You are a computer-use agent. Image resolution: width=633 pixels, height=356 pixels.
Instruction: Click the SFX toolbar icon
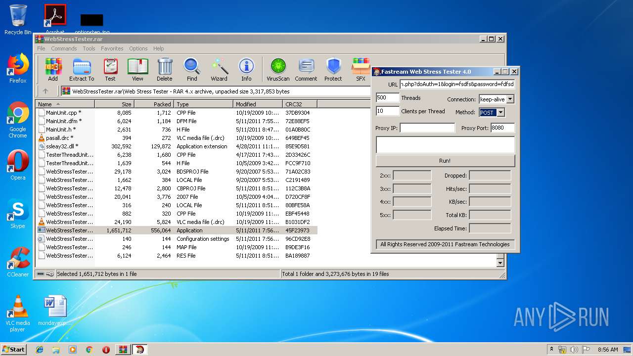click(x=361, y=69)
